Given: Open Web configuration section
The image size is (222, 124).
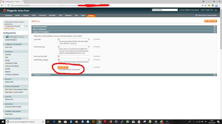Looking at the screenshot, I should (7, 57).
